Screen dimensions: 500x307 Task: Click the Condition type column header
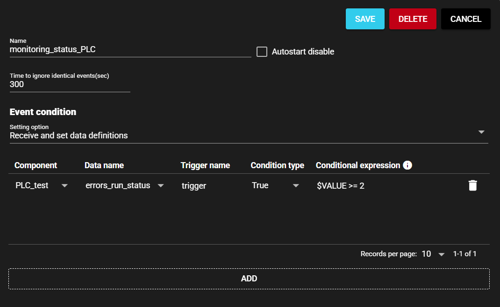(x=277, y=165)
